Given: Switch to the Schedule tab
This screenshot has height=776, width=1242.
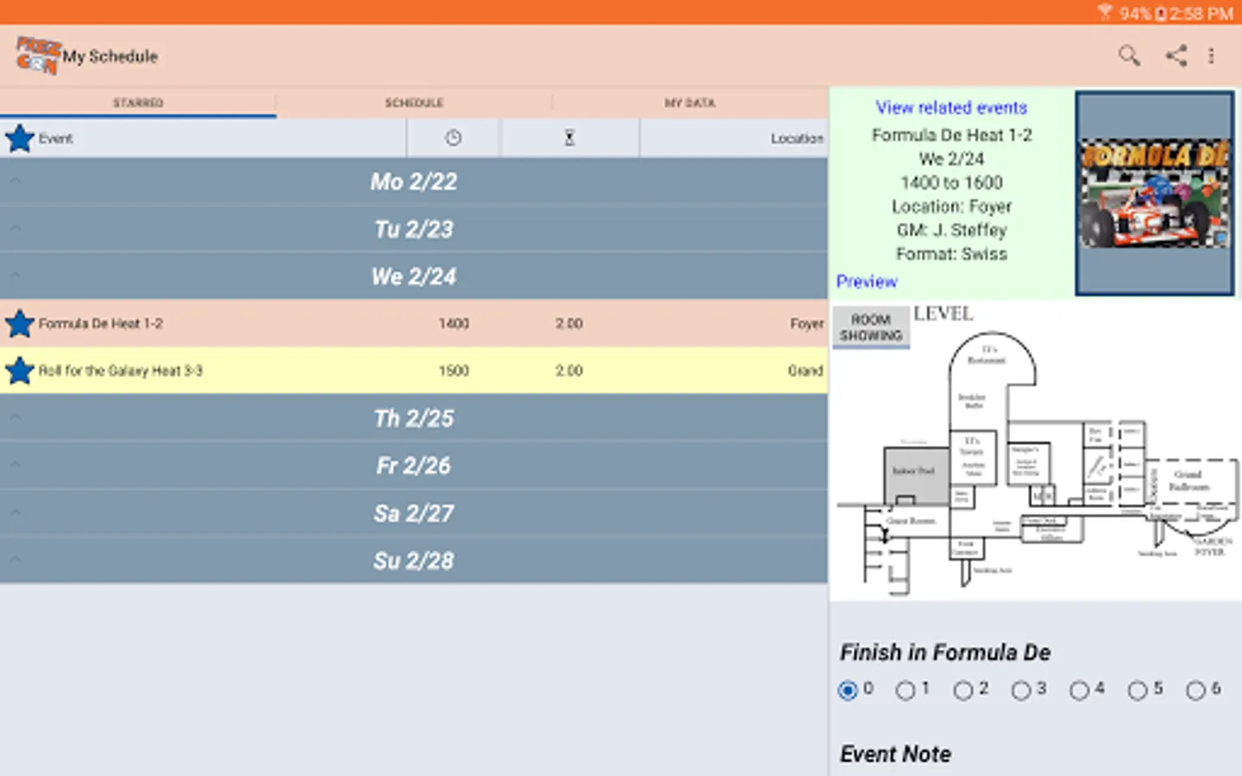Looking at the screenshot, I should tap(414, 103).
